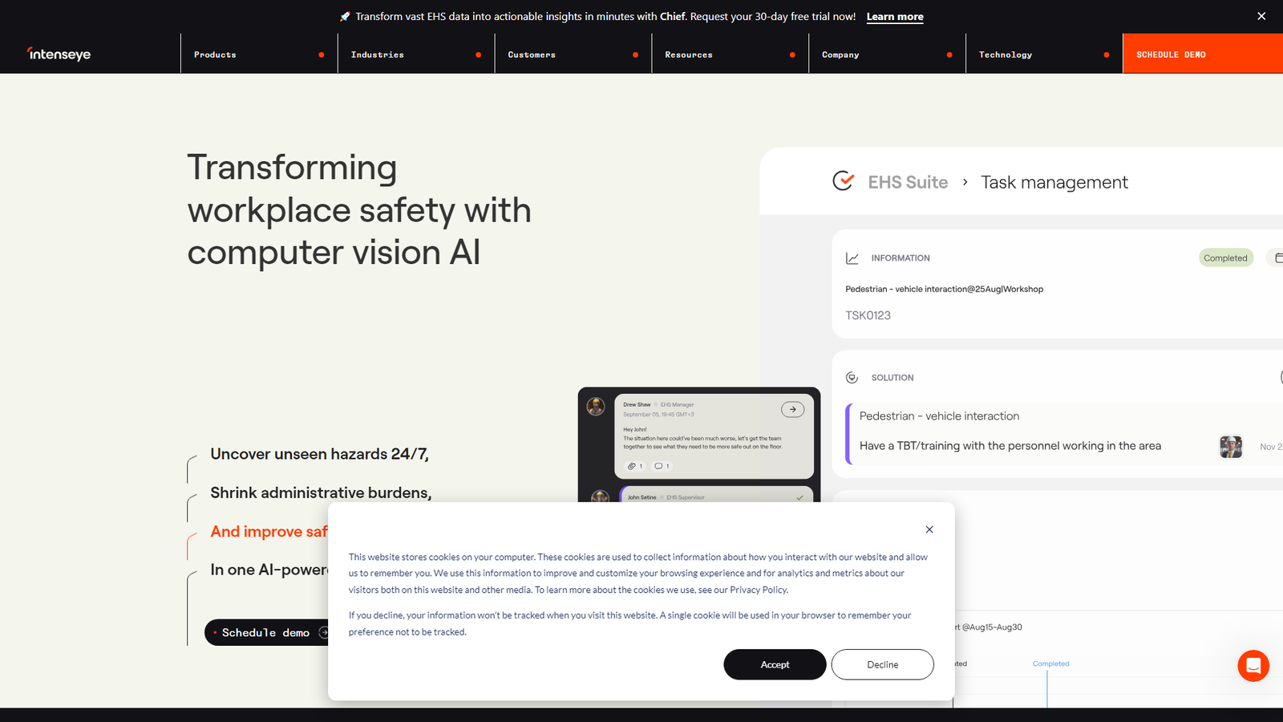Click the SOLUTION section icon
This screenshot has width=1283, height=722.
(x=852, y=377)
